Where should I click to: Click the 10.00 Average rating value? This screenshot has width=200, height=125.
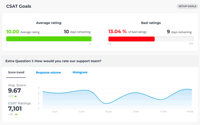click(x=13, y=32)
